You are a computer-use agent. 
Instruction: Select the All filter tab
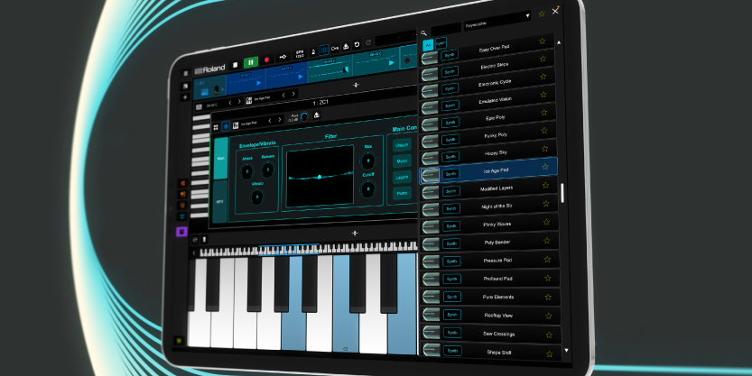click(428, 45)
